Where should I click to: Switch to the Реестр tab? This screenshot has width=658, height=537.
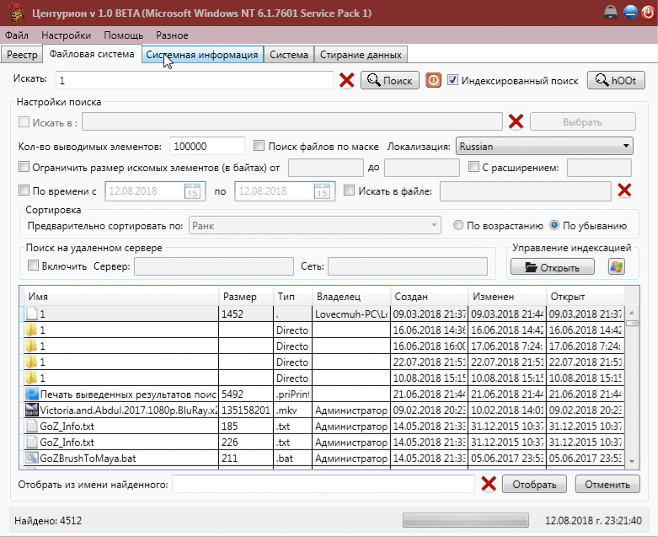click(22, 55)
